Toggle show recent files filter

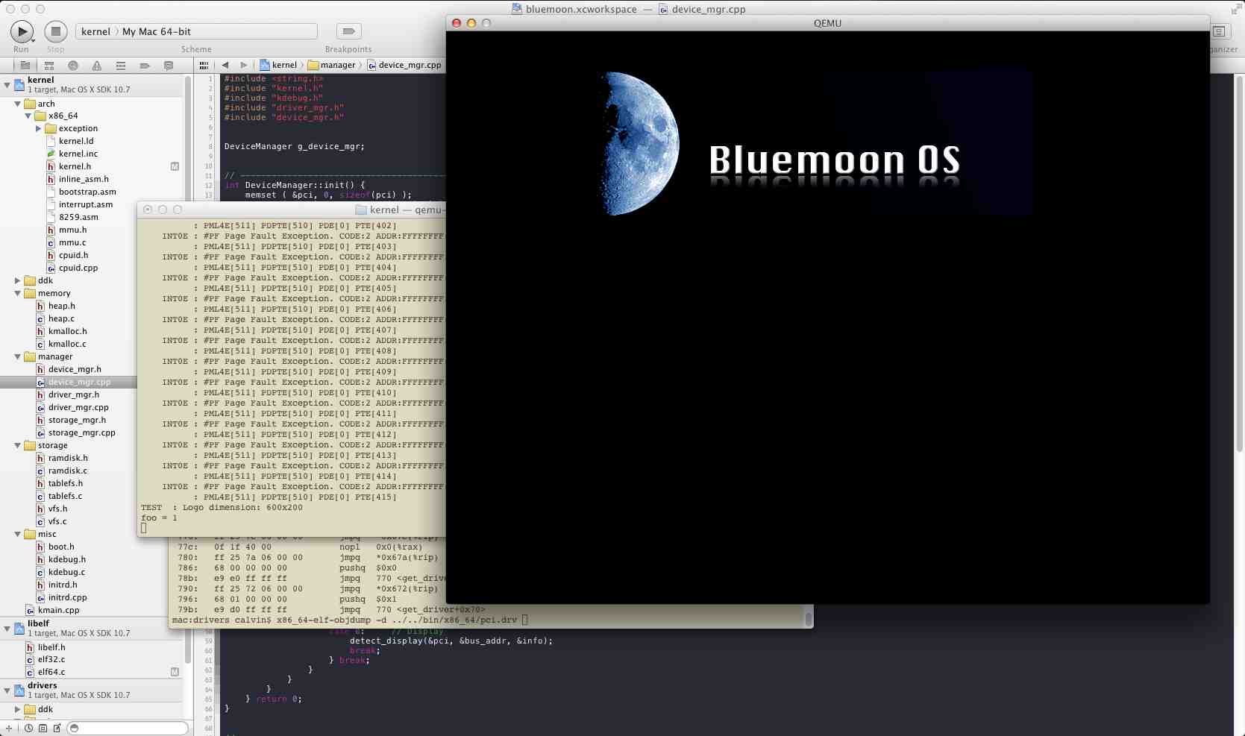(x=28, y=728)
